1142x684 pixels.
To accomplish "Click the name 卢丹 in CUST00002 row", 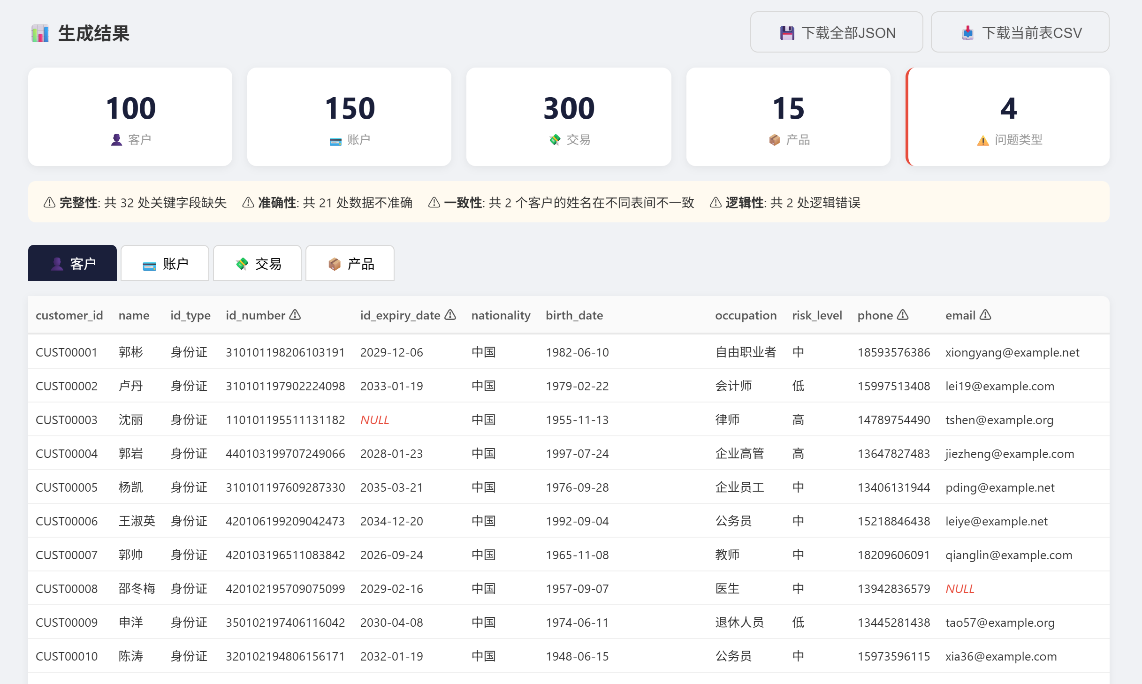I will tap(131, 386).
